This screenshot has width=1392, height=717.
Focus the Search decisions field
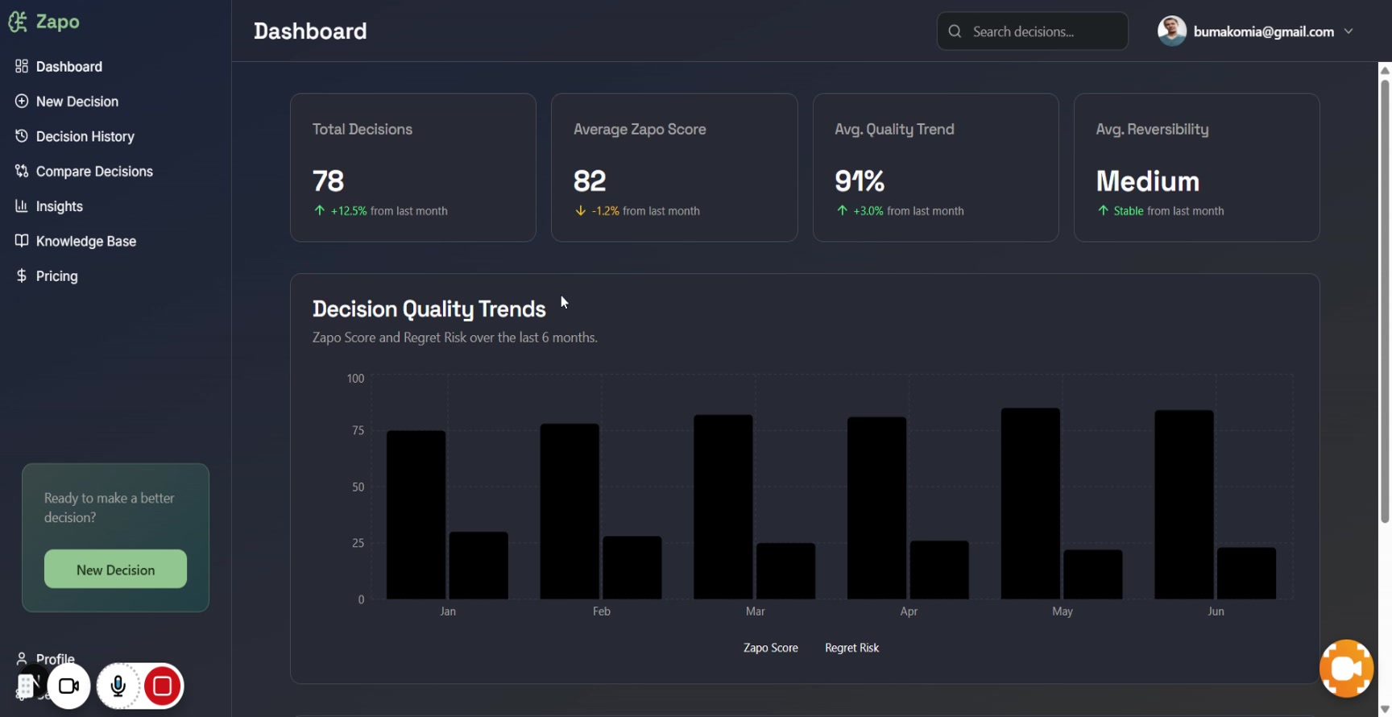point(1032,31)
